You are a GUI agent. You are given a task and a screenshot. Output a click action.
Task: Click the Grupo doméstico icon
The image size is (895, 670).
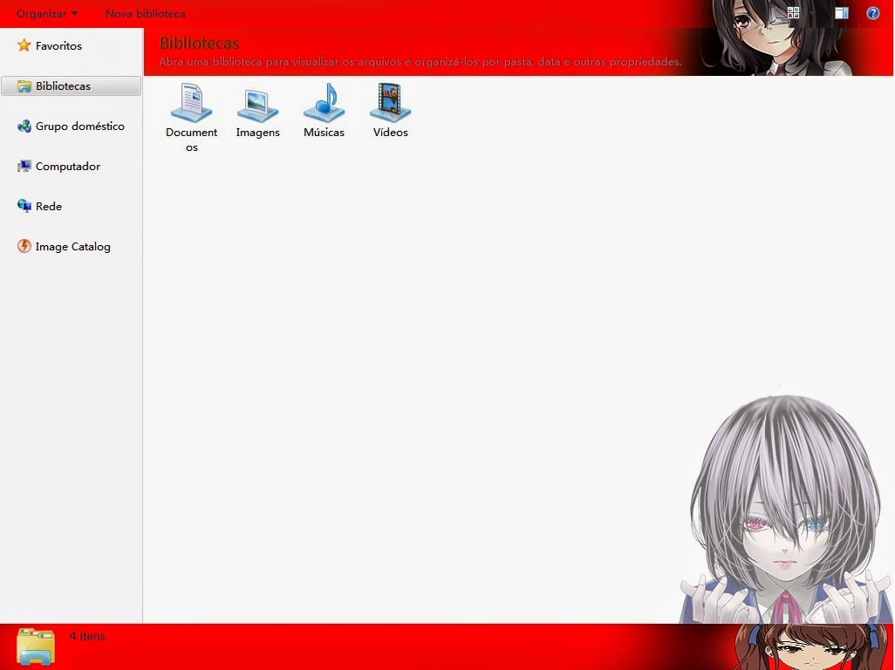click(24, 126)
